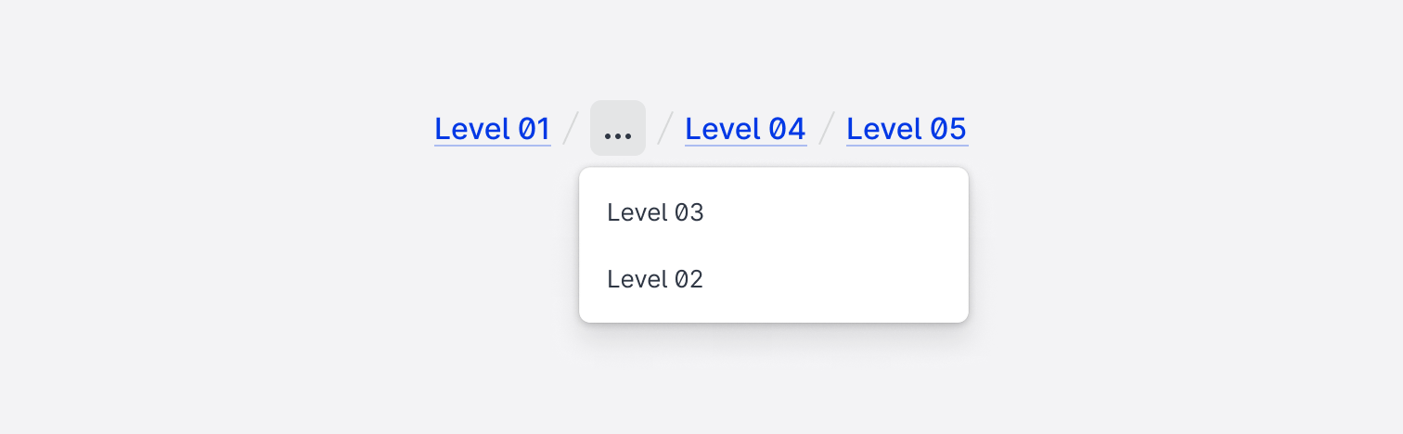Click the three-dots icon in the breadcrumb

[x=617, y=134]
